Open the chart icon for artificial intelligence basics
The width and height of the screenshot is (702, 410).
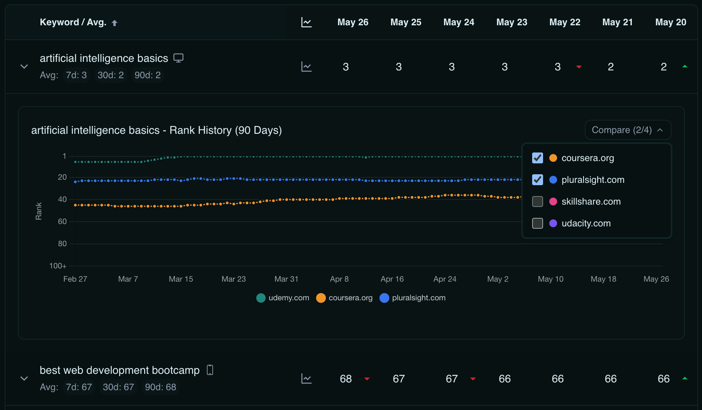[307, 67]
